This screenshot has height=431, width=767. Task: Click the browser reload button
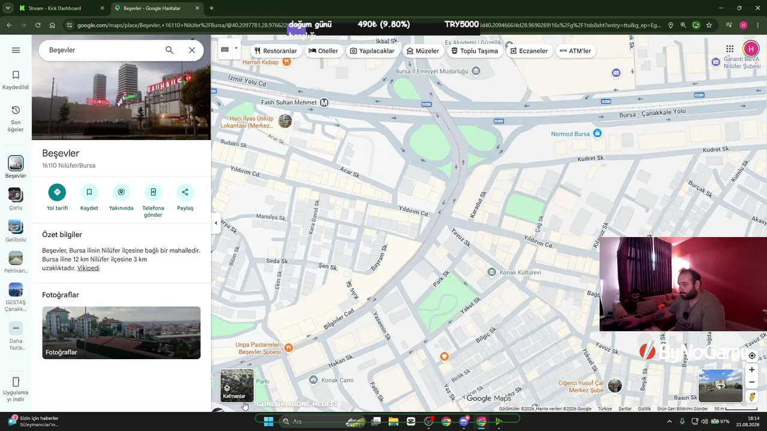pyautogui.click(x=38, y=25)
